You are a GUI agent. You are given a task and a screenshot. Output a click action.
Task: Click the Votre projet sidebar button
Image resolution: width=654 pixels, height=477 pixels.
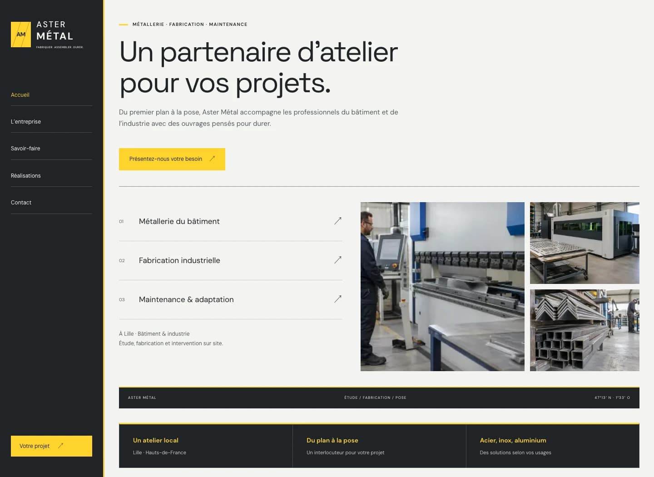pos(51,446)
